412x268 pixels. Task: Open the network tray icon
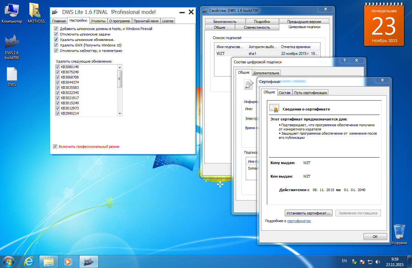pyautogui.click(x=370, y=262)
